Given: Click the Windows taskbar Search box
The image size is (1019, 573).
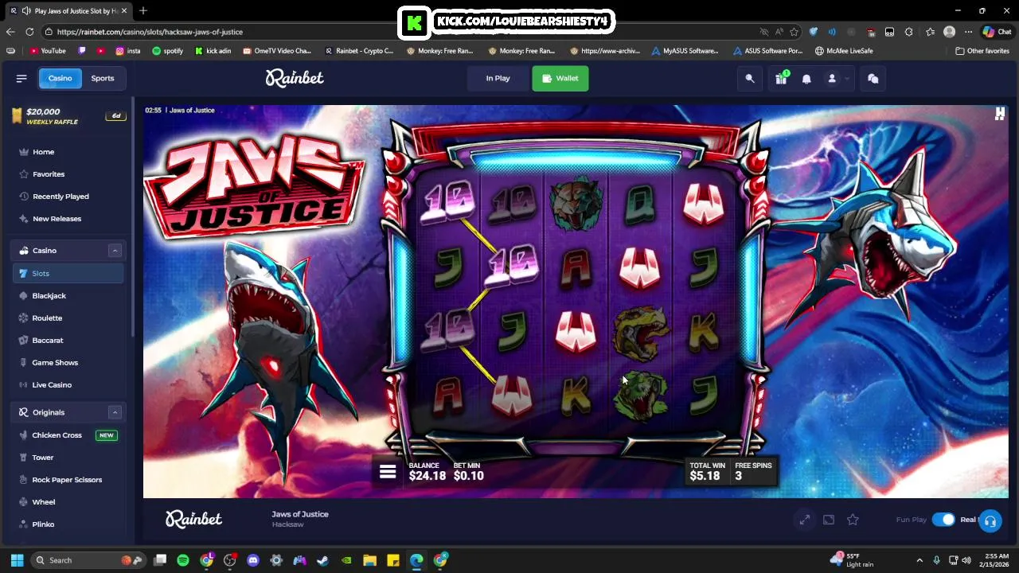Looking at the screenshot, I should pos(88,560).
